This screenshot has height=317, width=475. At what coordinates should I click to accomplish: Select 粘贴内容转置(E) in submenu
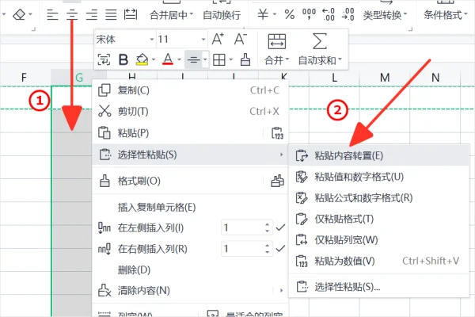378,155
